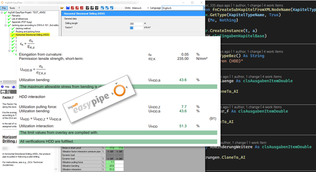The height and width of the screenshot is (172, 316).
Task: Open the Tools menu
Action: tap(12, 7)
